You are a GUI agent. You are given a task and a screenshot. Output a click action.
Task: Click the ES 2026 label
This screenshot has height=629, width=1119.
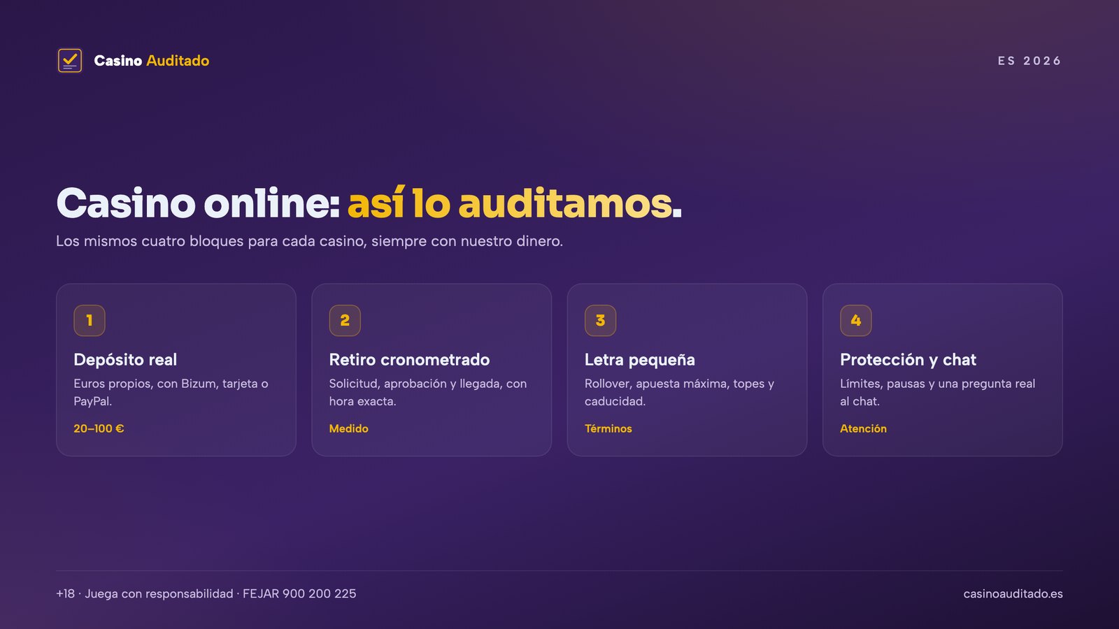point(1029,61)
